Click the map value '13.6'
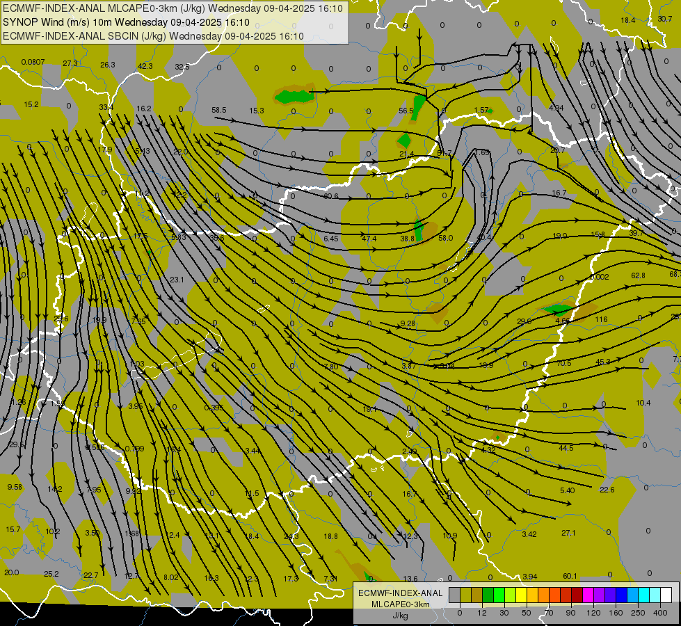This screenshot has height=626, width=681. click(410, 579)
